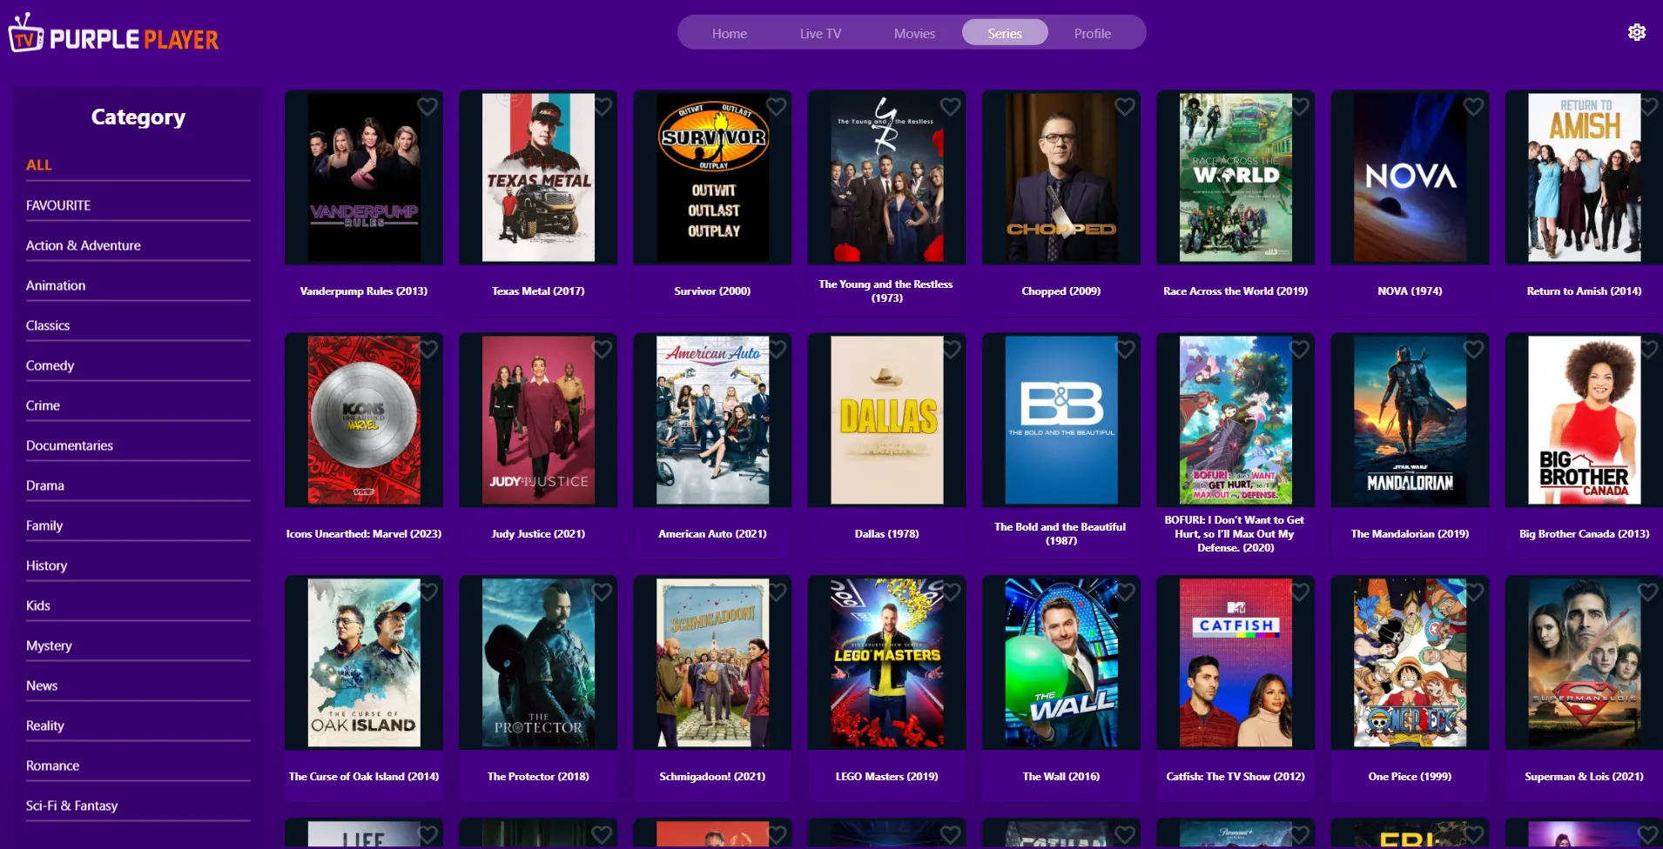
Task: Favourite The Bold and the Beautiful heart
Action: tap(1125, 349)
